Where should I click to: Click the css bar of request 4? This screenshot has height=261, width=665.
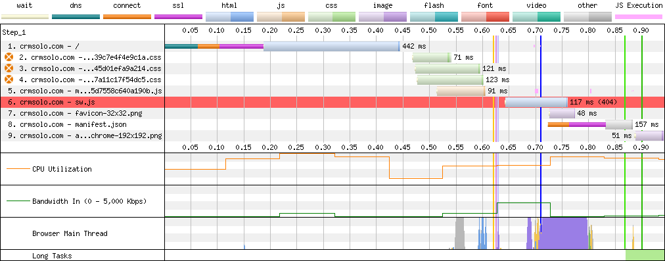450,80
